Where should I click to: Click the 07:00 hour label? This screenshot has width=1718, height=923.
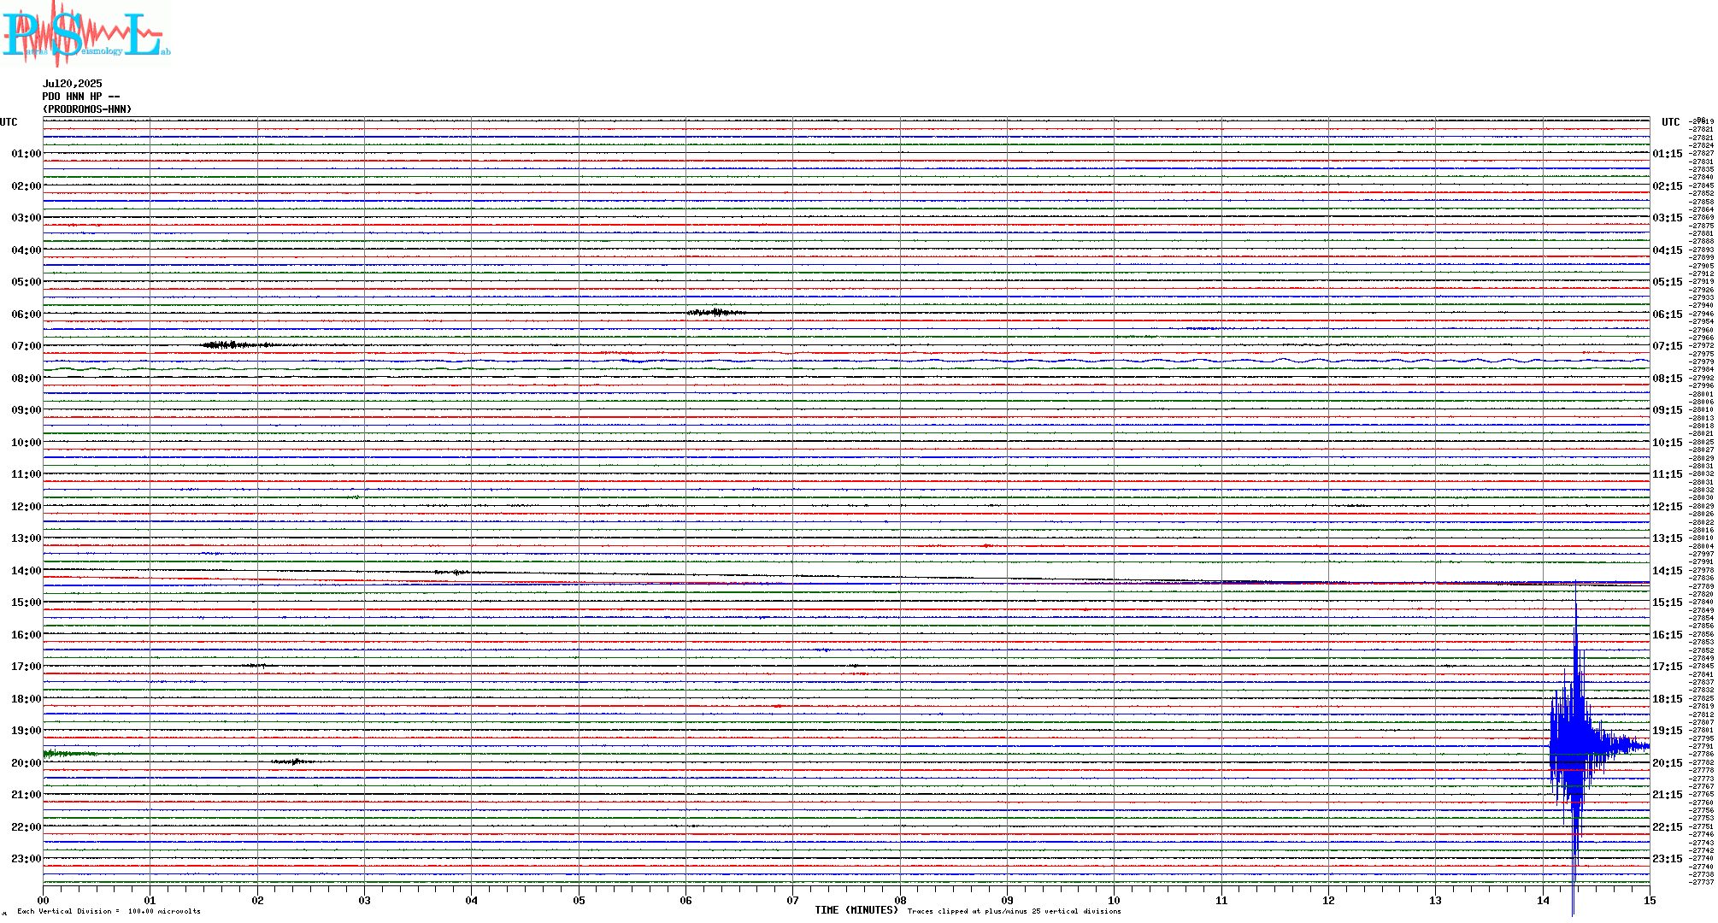26,346
